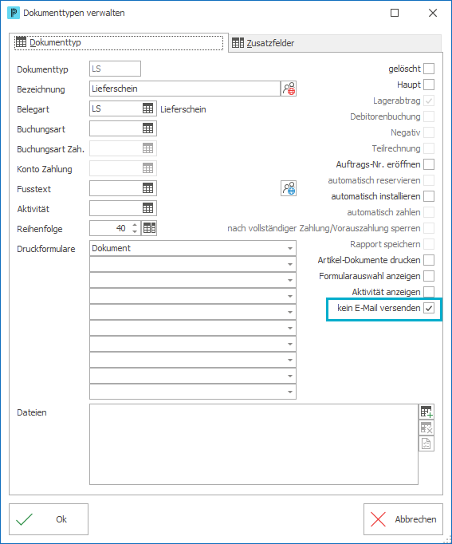
Task: Enable Aktivität anzeigen checkbox
Action: [429, 292]
